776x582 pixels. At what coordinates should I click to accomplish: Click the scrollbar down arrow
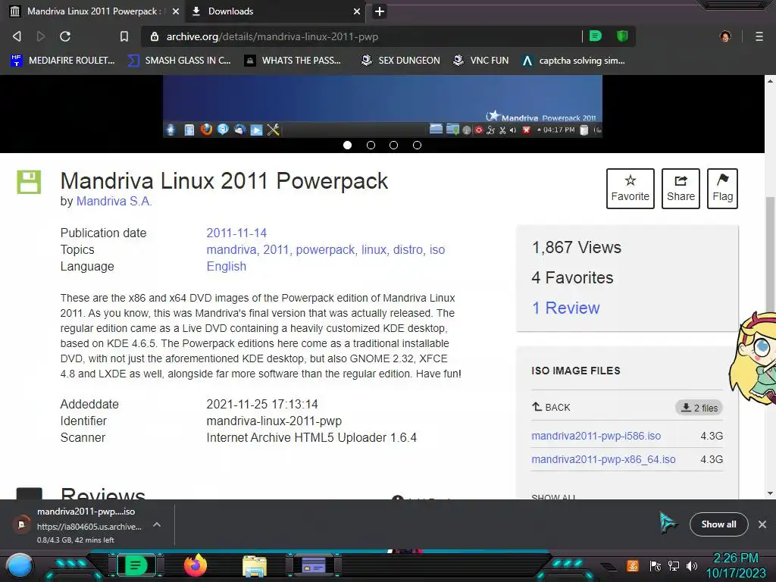770,493
